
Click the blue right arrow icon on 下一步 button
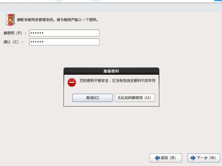pyautogui.click(x=193, y=158)
